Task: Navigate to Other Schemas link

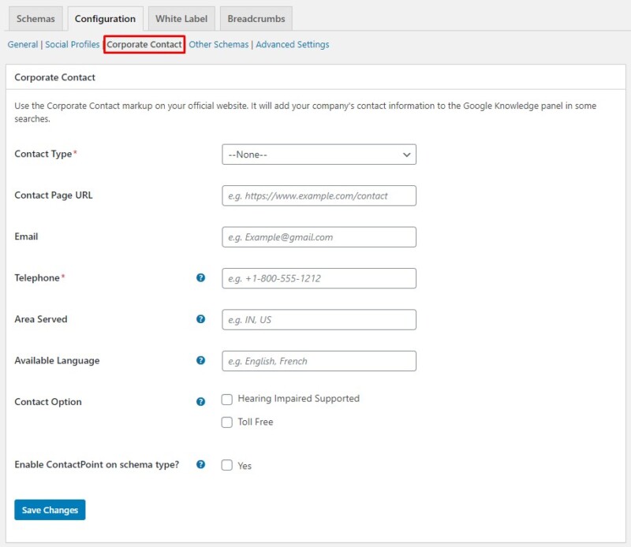Action: coord(218,45)
